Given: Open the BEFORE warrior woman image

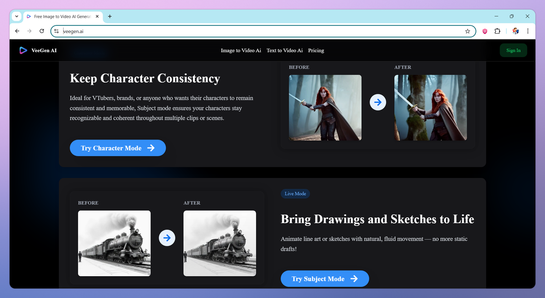Looking at the screenshot, I should [325, 107].
